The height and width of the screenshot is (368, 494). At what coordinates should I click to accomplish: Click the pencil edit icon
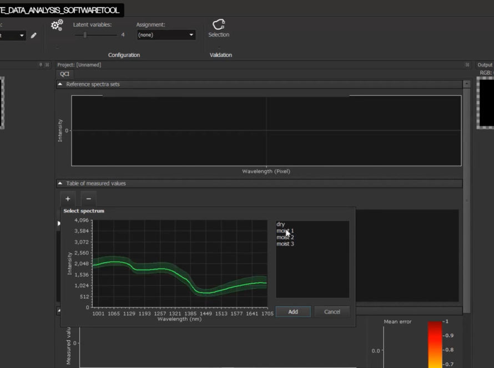[x=34, y=35]
